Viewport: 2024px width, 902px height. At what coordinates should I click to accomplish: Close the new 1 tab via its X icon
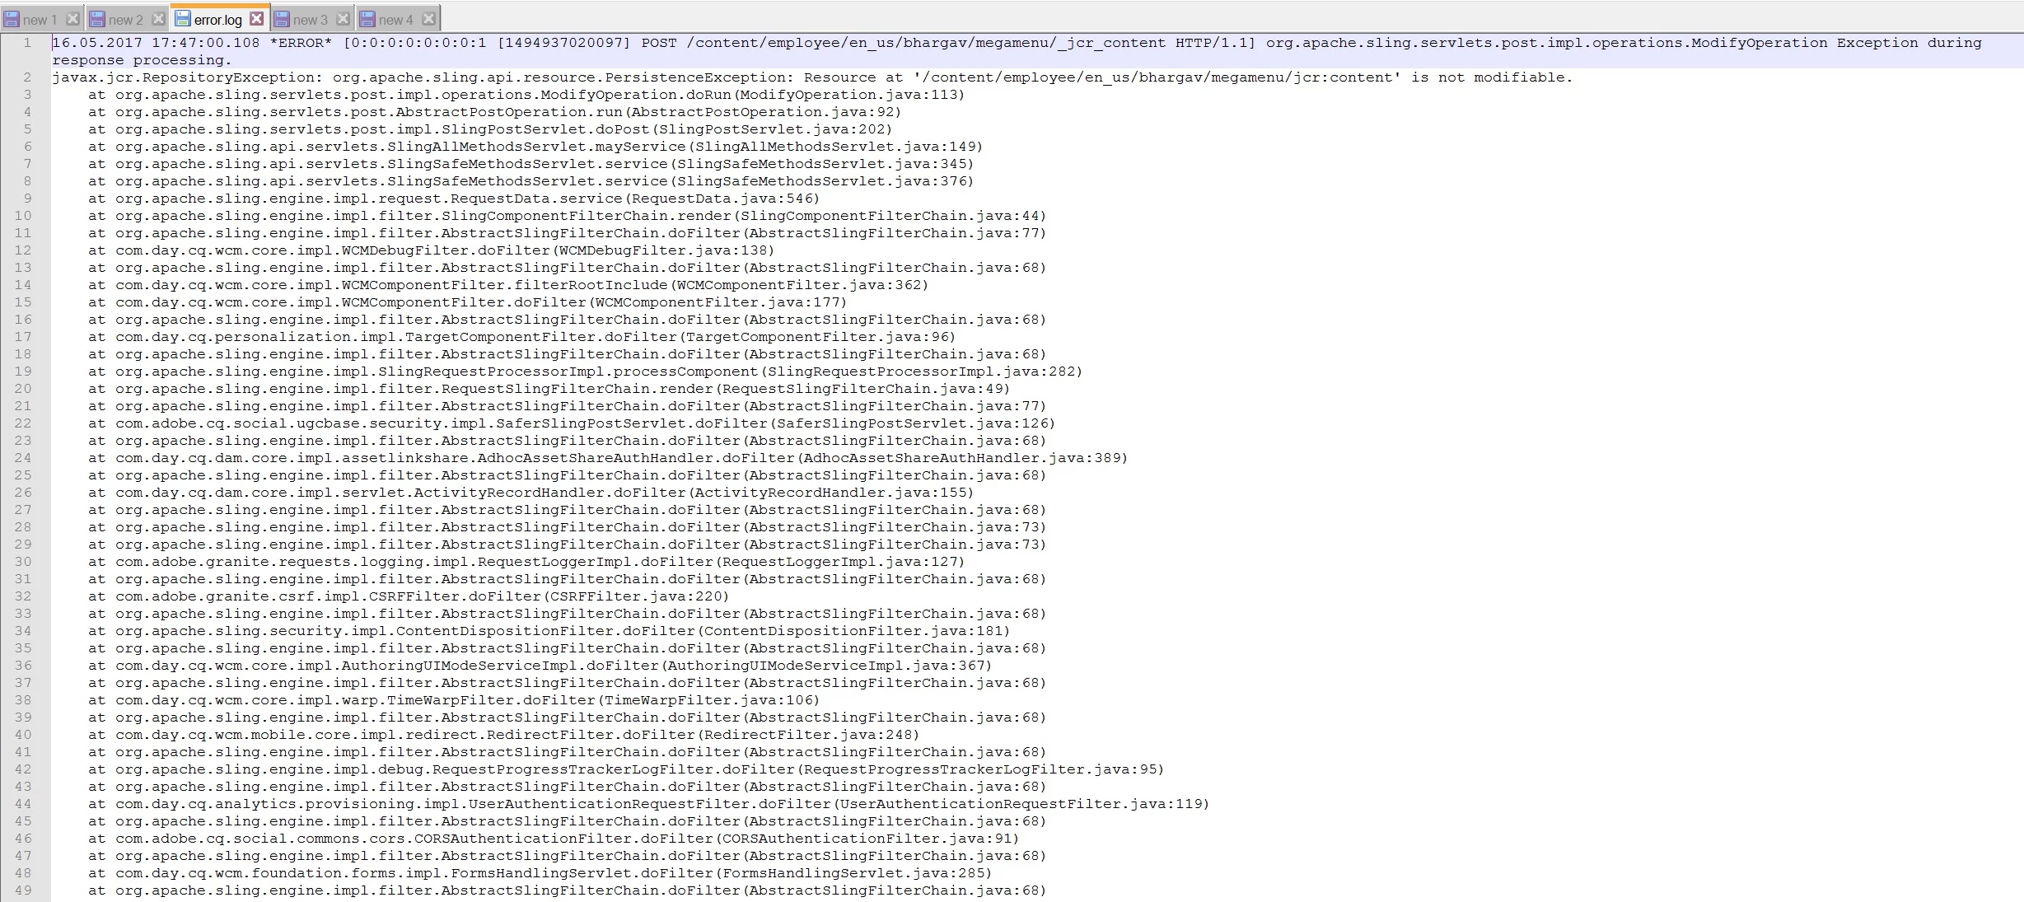click(72, 18)
